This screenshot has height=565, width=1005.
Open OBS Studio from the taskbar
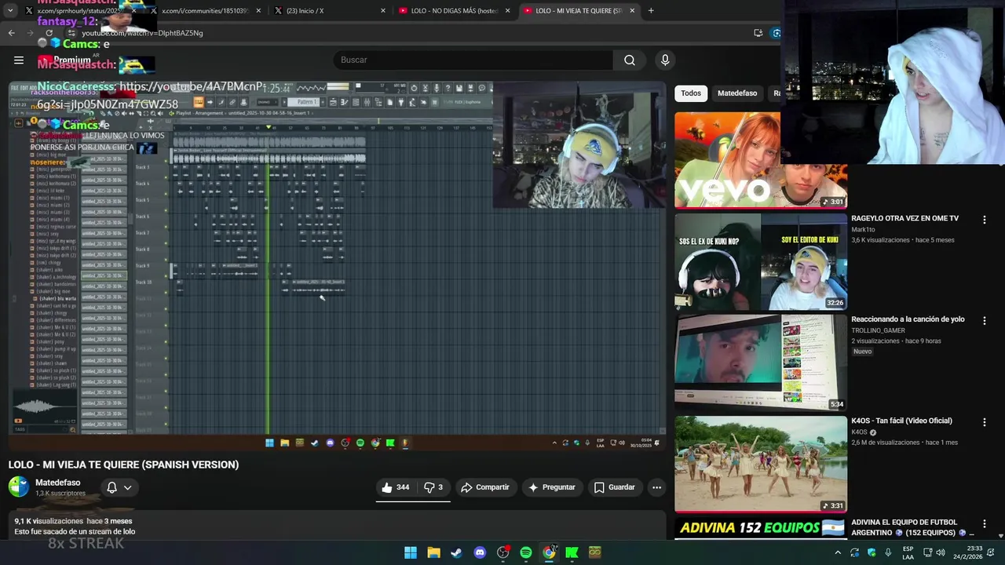tap(503, 552)
